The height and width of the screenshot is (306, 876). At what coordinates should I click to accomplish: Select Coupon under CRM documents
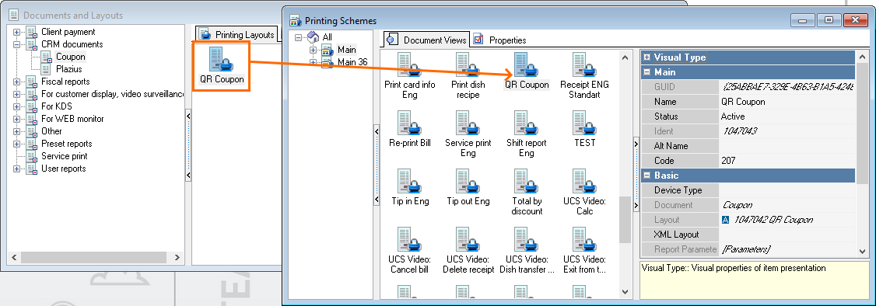[70, 57]
